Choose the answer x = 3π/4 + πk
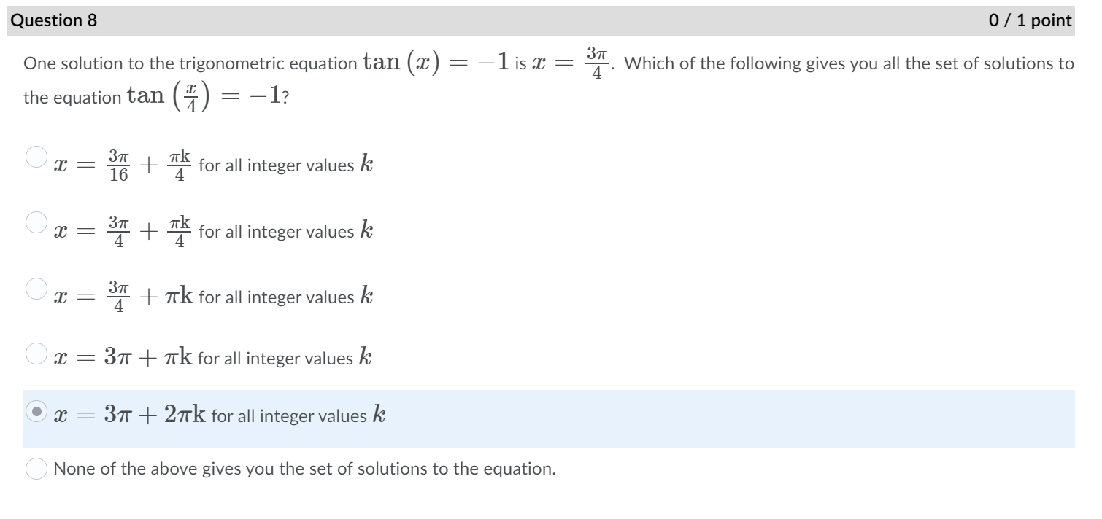Screen dimensions: 1102x519 pos(212,296)
